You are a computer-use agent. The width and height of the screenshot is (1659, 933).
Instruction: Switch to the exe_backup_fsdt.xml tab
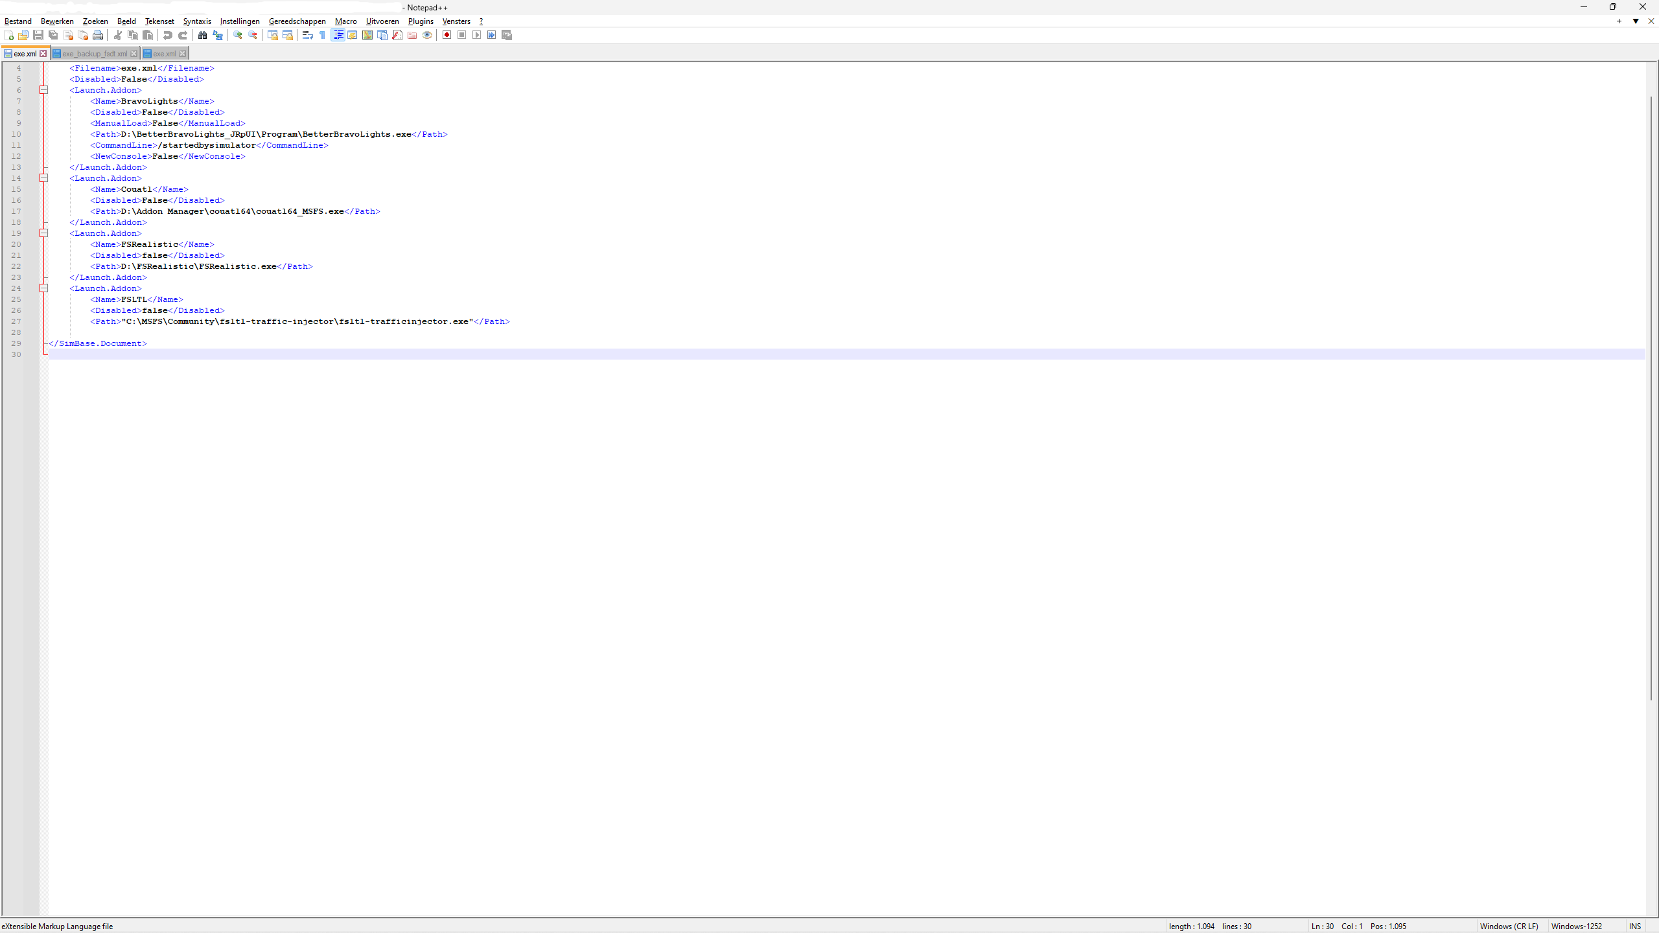point(95,54)
